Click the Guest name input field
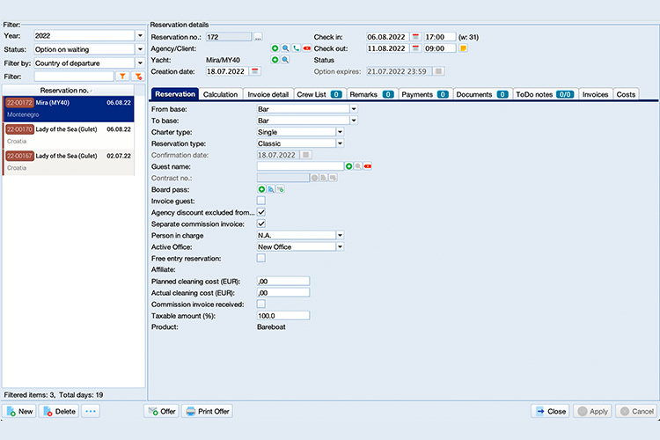 [x=299, y=165]
